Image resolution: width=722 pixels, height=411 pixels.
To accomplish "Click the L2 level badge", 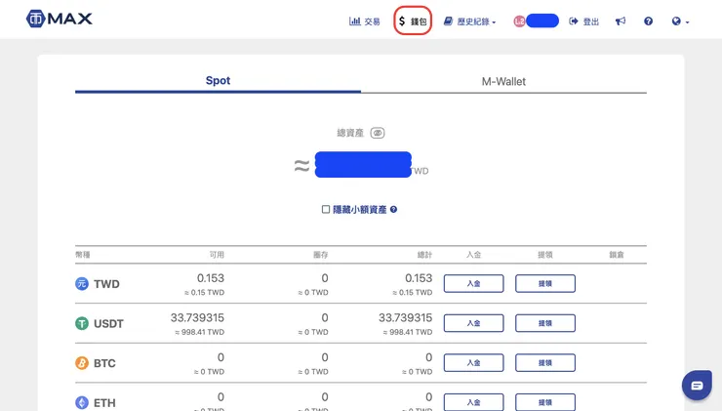I will [519, 21].
